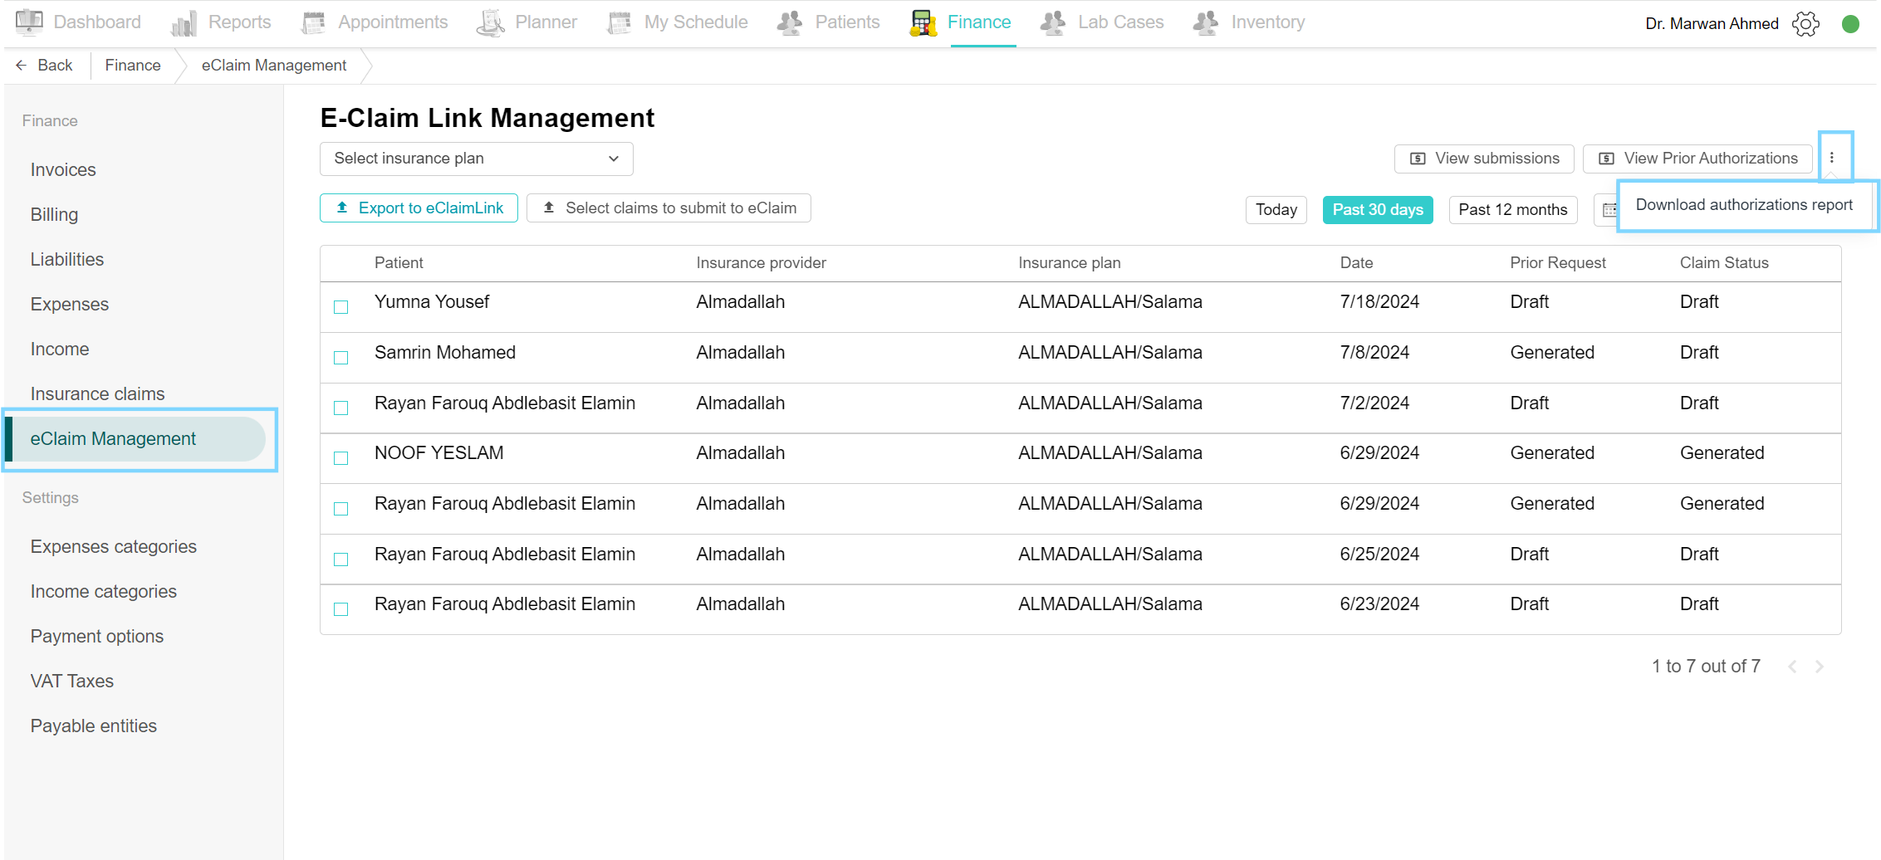
Task: Filter claims by Past 12 months
Action: click(1512, 210)
